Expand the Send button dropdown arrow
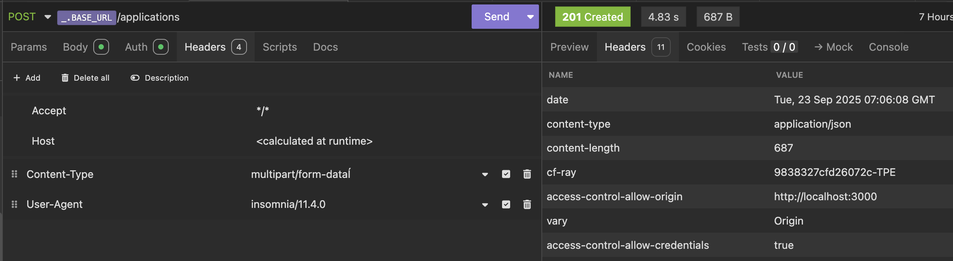The height and width of the screenshot is (261, 953). click(530, 17)
